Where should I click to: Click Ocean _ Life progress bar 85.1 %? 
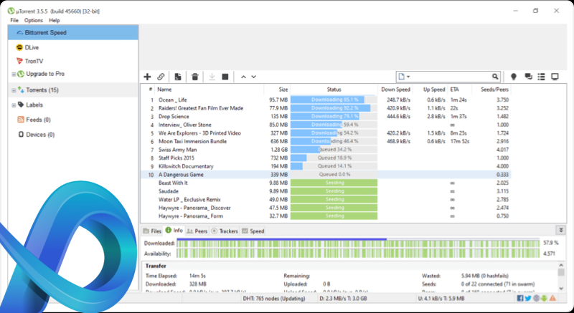click(x=334, y=100)
